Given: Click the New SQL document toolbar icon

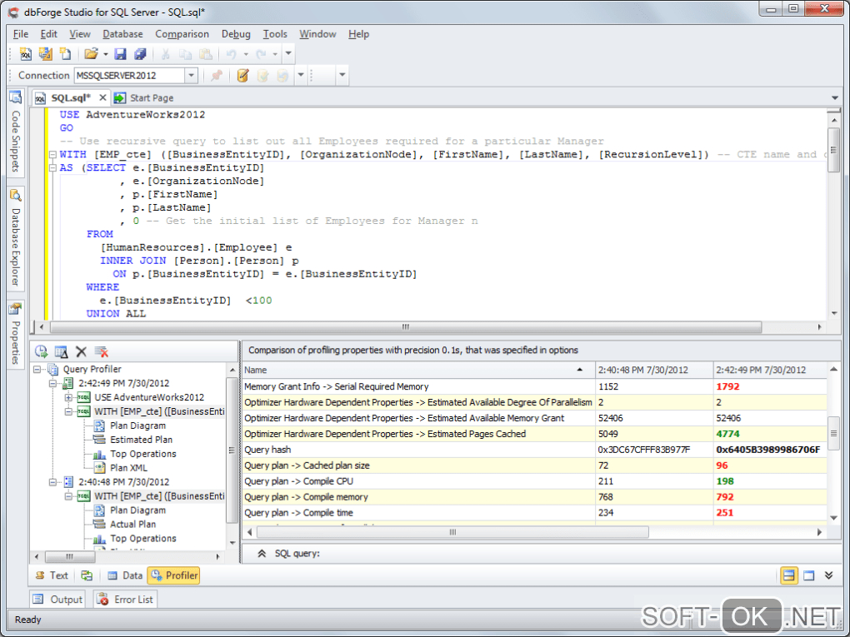Looking at the screenshot, I should [x=26, y=54].
